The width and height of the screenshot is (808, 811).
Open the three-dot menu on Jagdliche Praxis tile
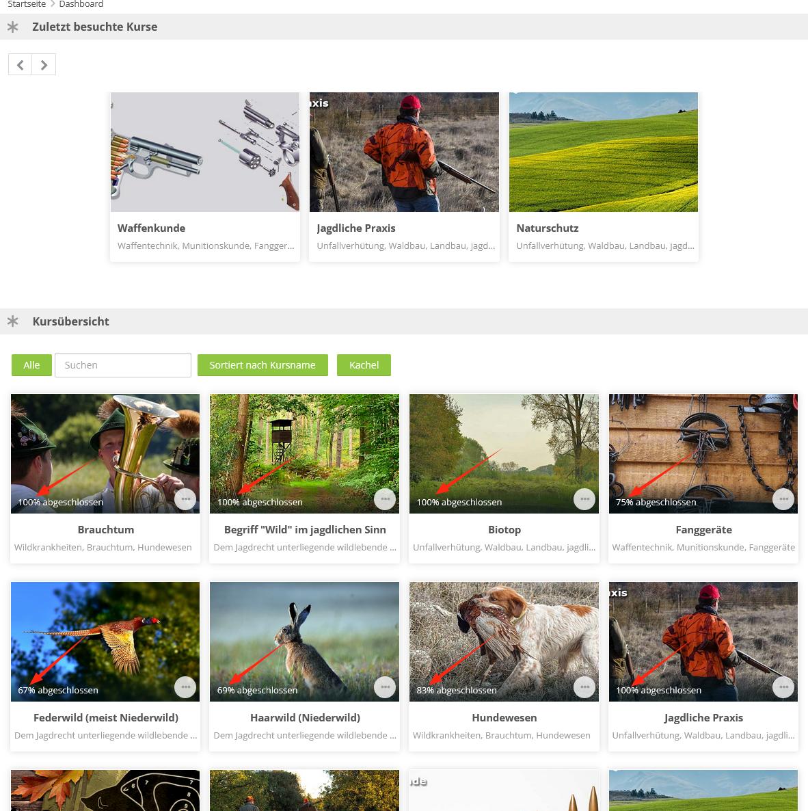[783, 687]
